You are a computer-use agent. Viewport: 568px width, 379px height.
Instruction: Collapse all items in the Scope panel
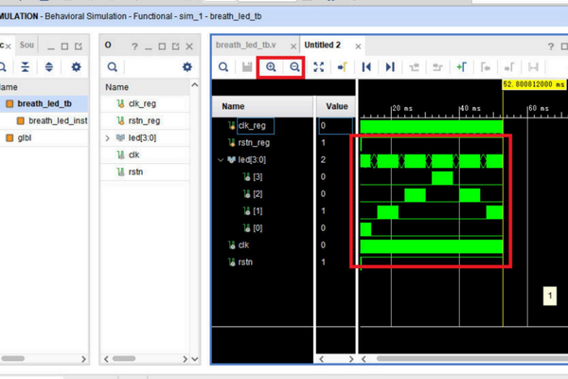26,67
